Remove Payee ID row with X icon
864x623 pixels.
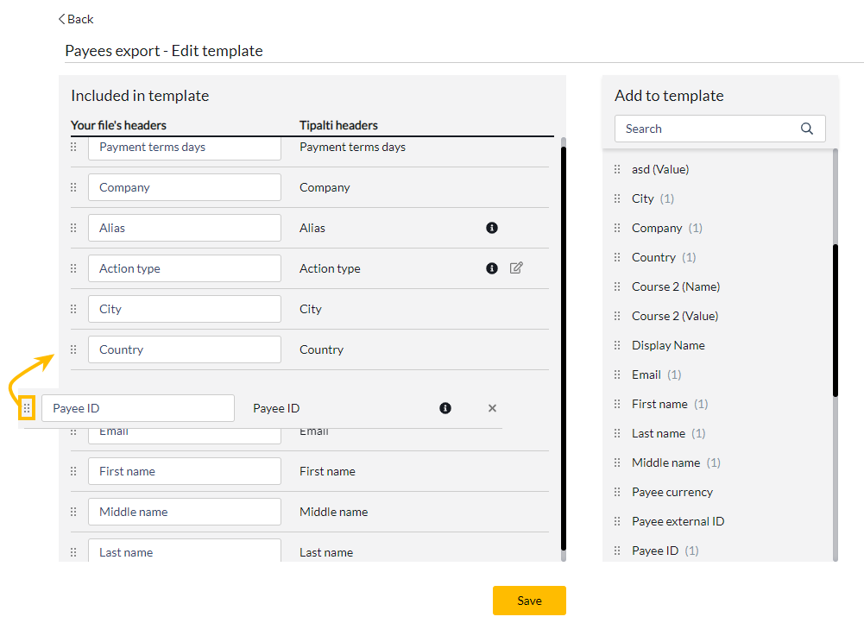pyautogui.click(x=492, y=408)
